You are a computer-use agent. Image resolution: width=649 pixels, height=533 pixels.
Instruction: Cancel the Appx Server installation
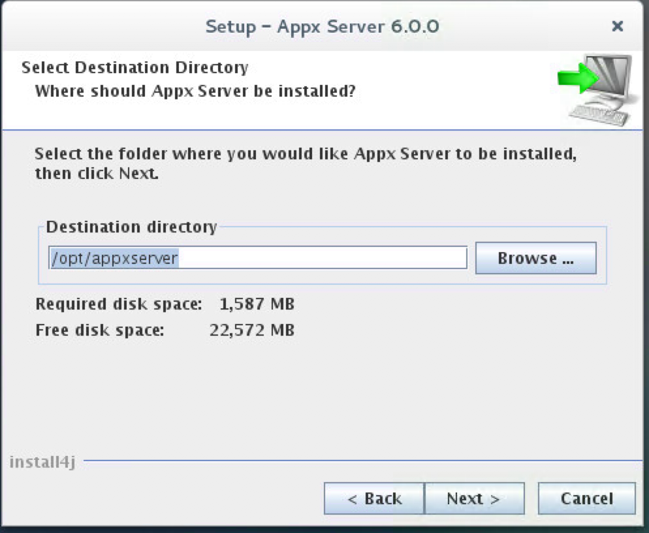pos(586,498)
